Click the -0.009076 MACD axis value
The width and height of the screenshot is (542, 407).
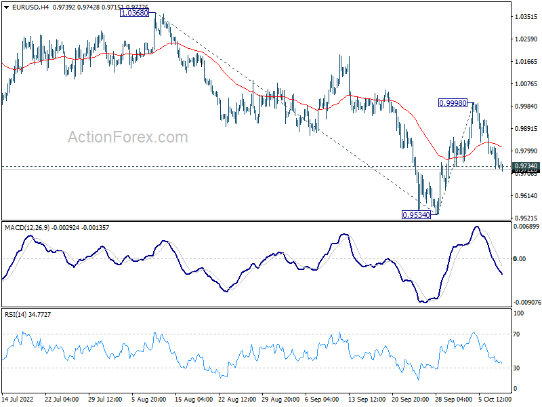[527, 302]
